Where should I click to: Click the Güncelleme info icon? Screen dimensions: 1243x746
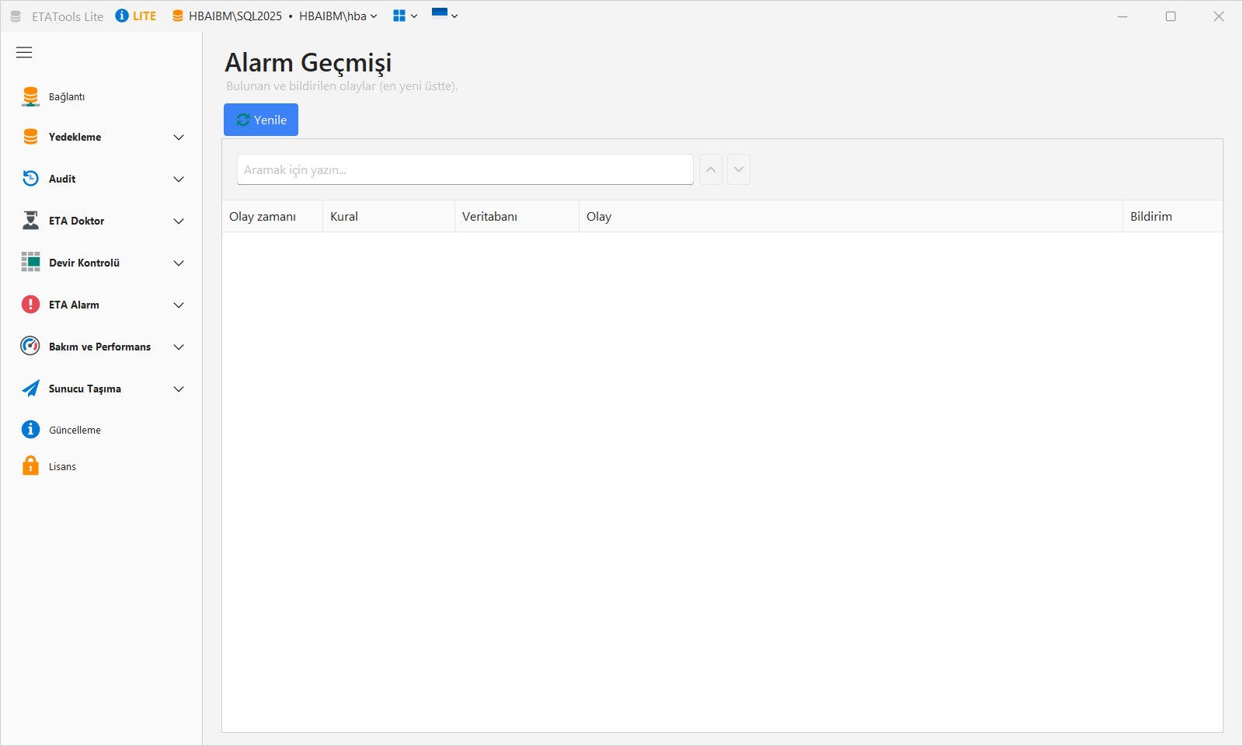point(30,429)
